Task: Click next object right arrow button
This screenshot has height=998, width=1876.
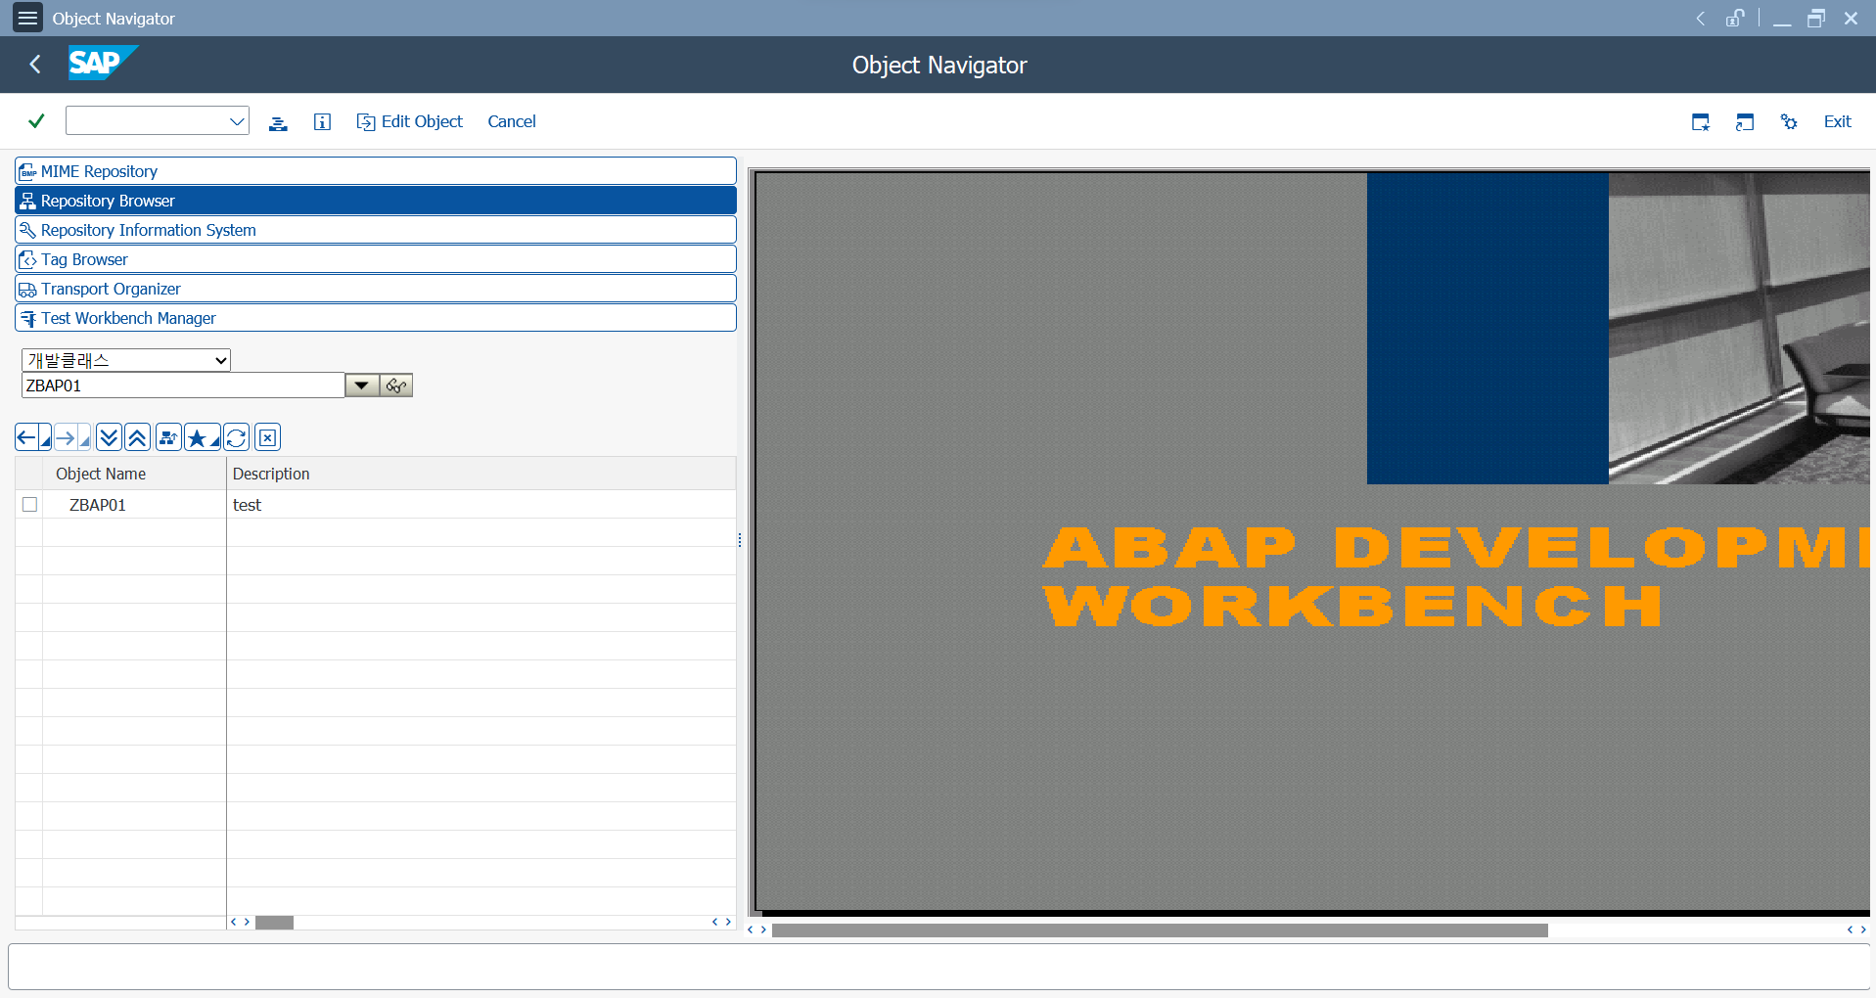Action: [x=67, y=437]
